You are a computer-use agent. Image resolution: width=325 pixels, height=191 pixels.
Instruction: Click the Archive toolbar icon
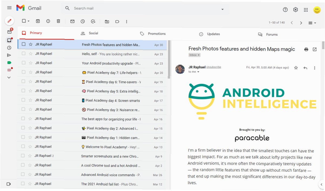click(x=38, y=21)
